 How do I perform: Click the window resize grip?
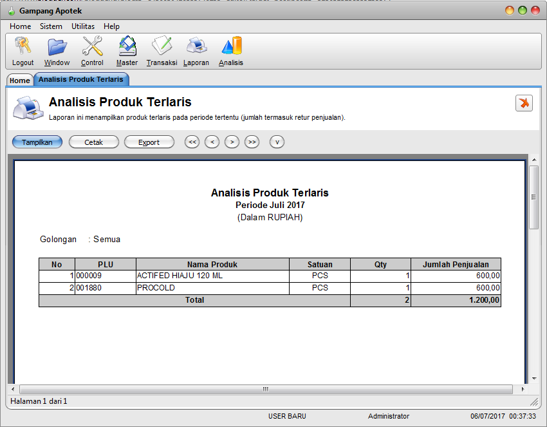click(534, 402)
